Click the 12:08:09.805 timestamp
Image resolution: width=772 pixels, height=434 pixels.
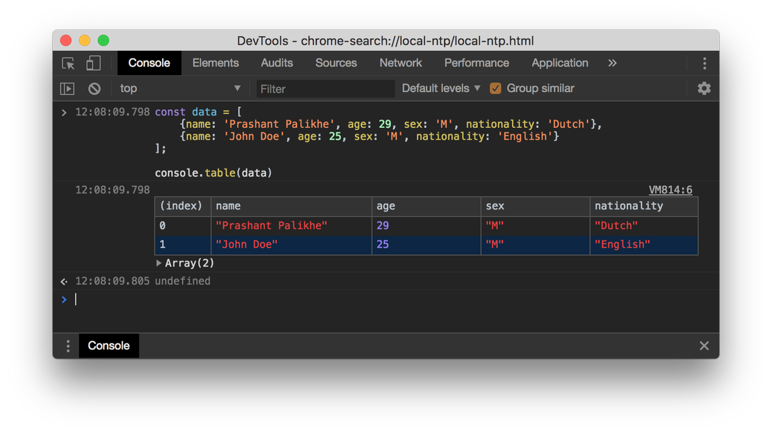coord(113,281)
